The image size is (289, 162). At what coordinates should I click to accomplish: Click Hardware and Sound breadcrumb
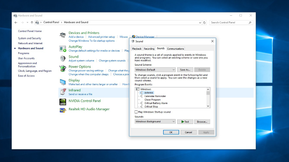tap(76, 22)
